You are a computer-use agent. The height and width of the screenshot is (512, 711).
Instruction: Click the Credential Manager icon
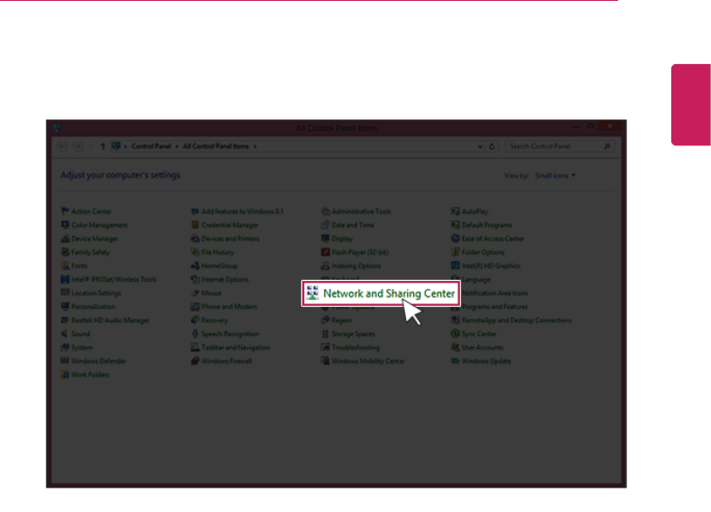point(195,225)
